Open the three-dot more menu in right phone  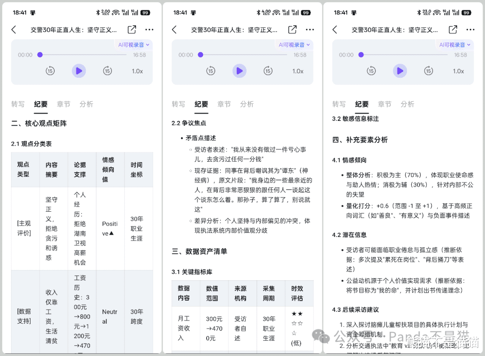(x=471, y=30)
